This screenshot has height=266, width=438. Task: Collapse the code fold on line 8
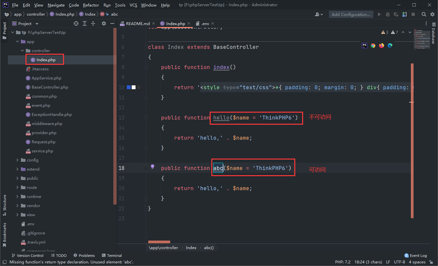click(x=145, y=67)
